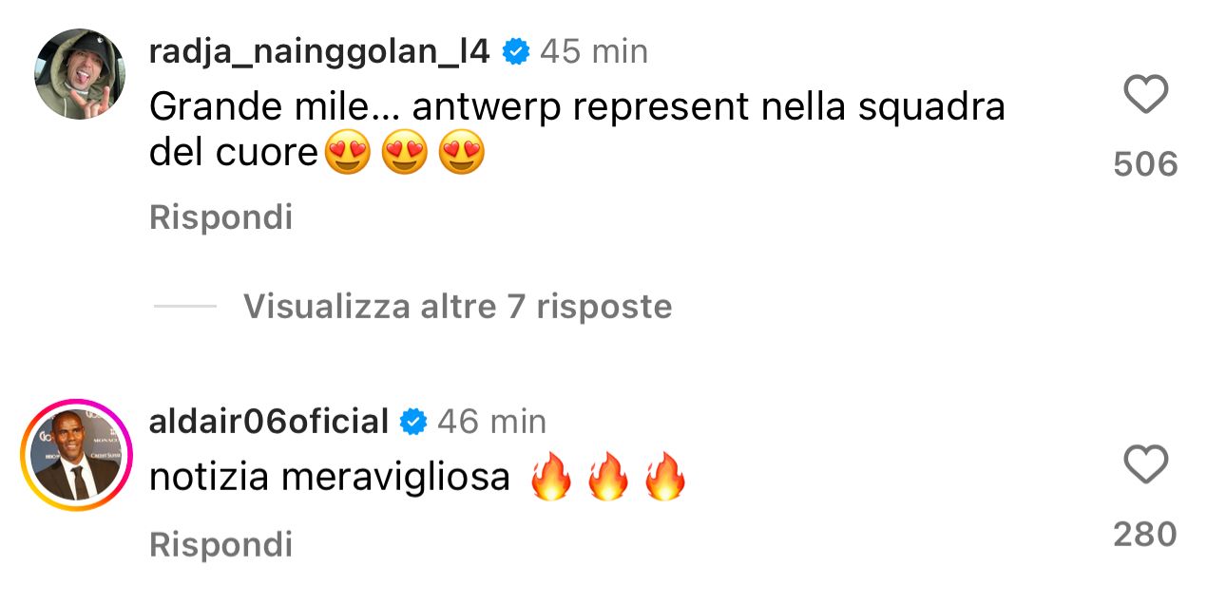Image resolution: width=1226 pixels, height=604 pixels.
Task: Click verified badge next to aldair06oficial
Action: point(412,422)
